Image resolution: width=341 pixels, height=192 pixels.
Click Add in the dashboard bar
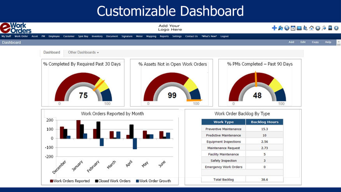(291, 42)
